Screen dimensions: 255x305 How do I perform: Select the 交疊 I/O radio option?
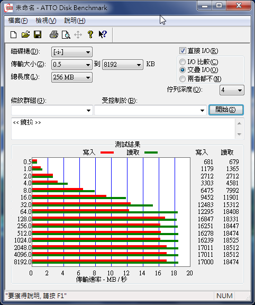point(183,70)
